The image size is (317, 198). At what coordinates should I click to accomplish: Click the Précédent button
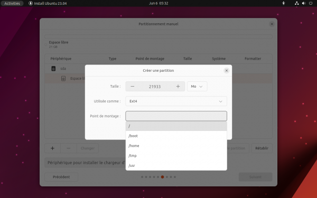(61, 177)
